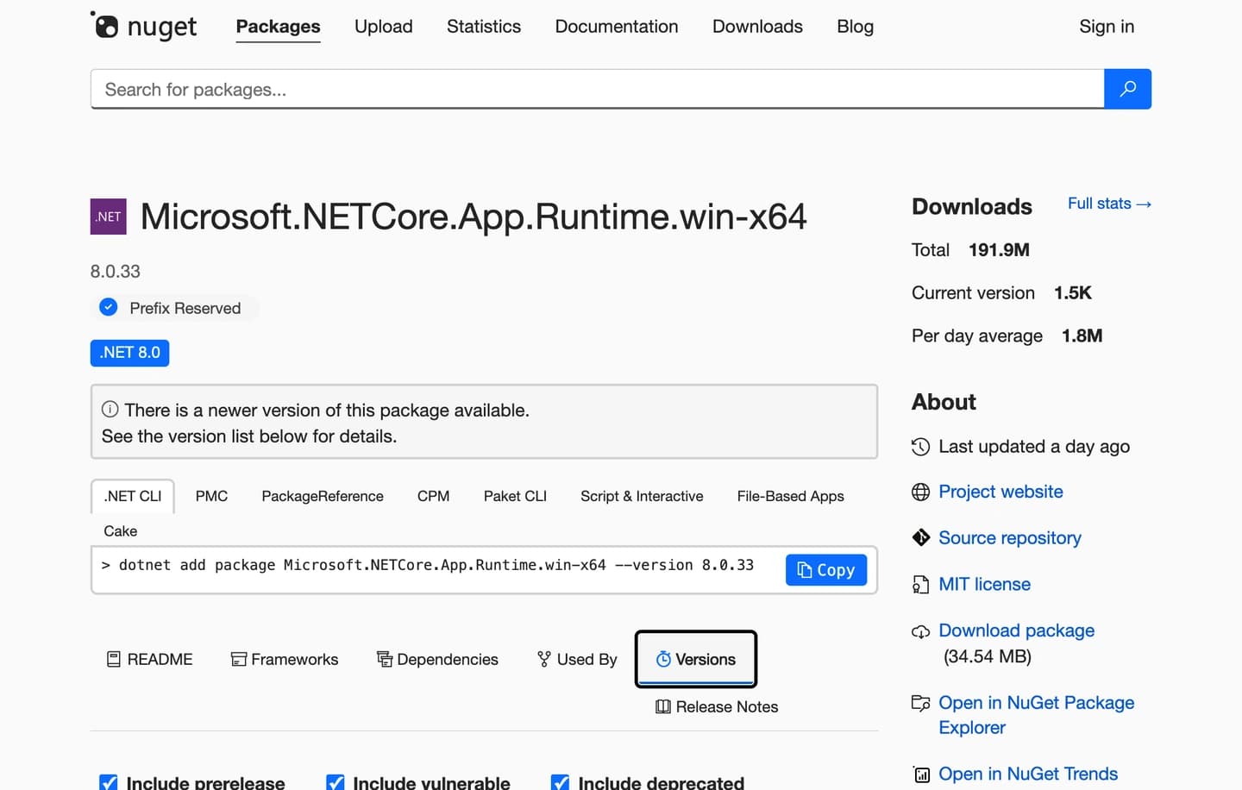Select the Paket CLI tab
This screenshot has width=1242, height=790.
[515, 496]
